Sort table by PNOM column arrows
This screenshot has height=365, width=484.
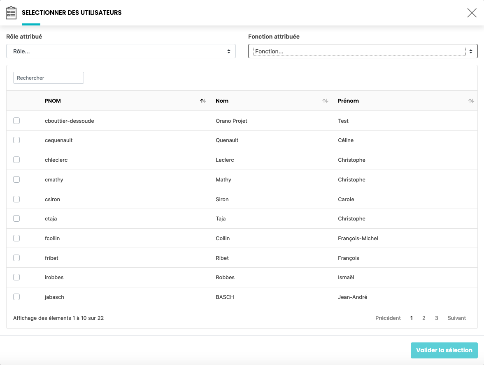pyautogui.click(x=203, y=101)
